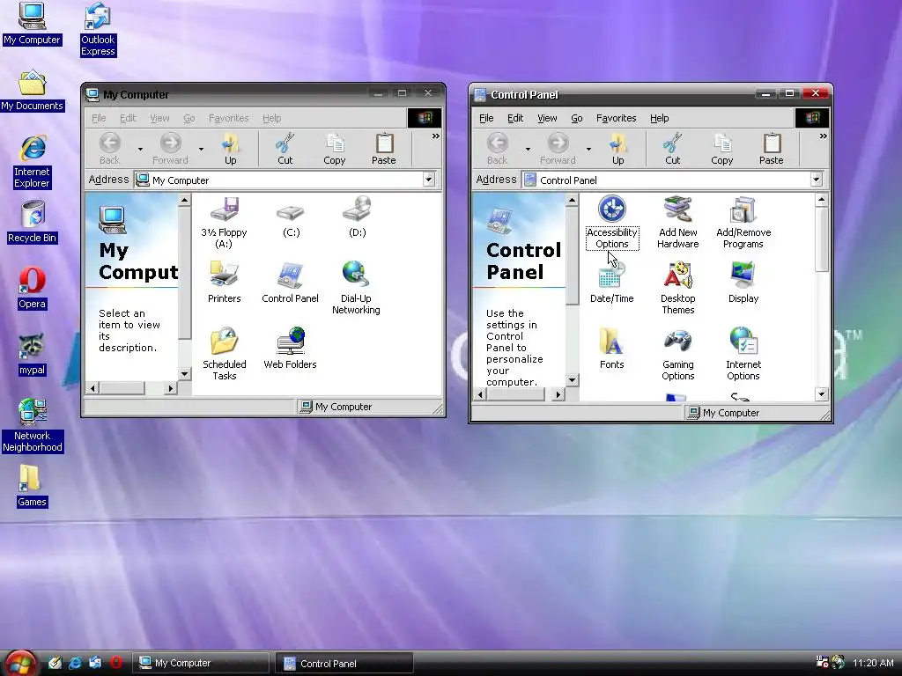Open Back history arrow in My Computer
The width and height of the screenshot is (902, 676).
click(x=140, y=150)
